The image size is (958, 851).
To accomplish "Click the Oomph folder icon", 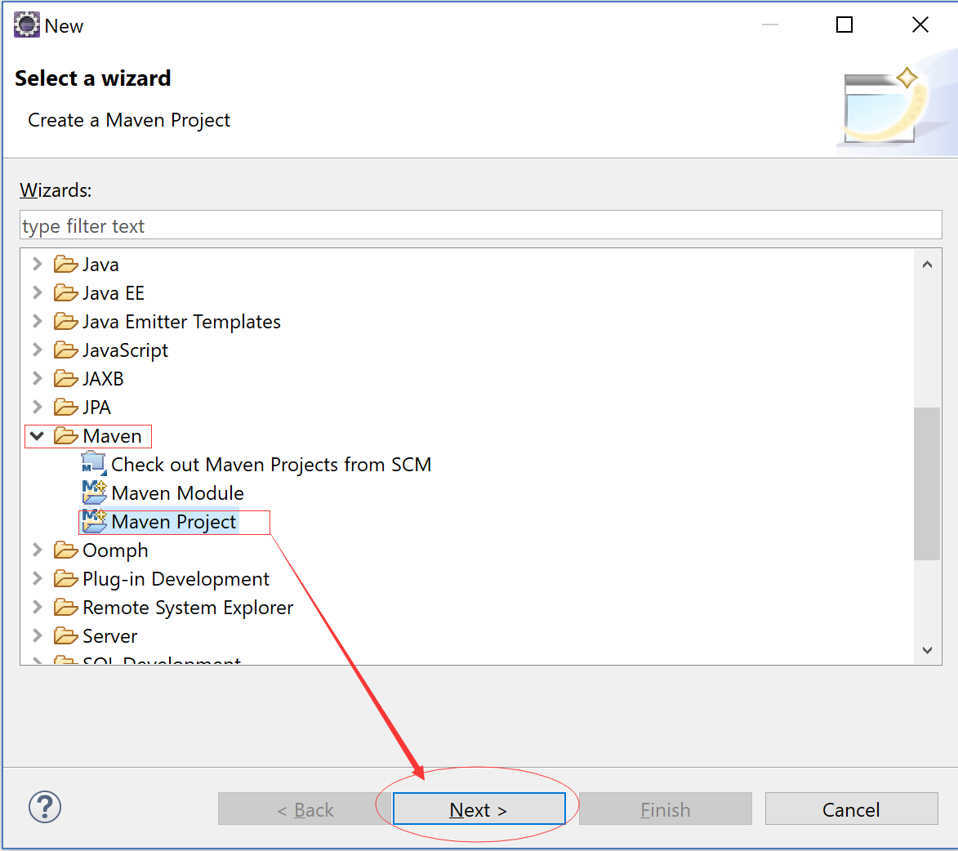I will [65, 550].
